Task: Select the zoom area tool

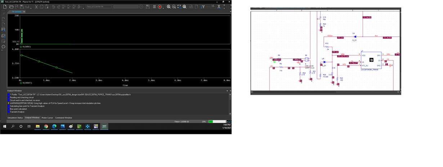Action: click(179, 6)
